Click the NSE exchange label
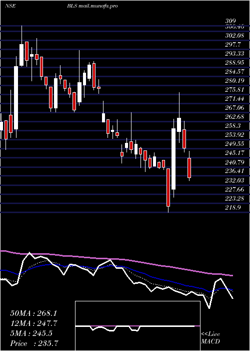The image size is (250, 351). point(10,6)
